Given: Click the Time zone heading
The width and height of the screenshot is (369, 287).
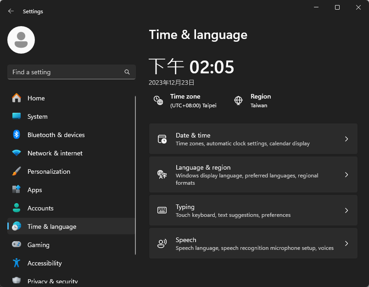Looking at the screenshot, I should [x=185, y=96].
